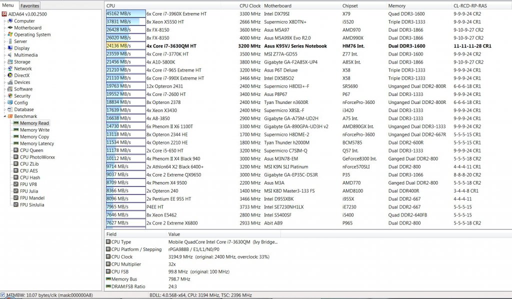The width and height of the screenshot is (512, 299).
Task: Click the Multimedia speaker icon
Action: point(10,55)
